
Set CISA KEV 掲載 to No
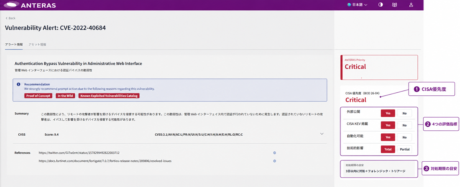[404, 125]
